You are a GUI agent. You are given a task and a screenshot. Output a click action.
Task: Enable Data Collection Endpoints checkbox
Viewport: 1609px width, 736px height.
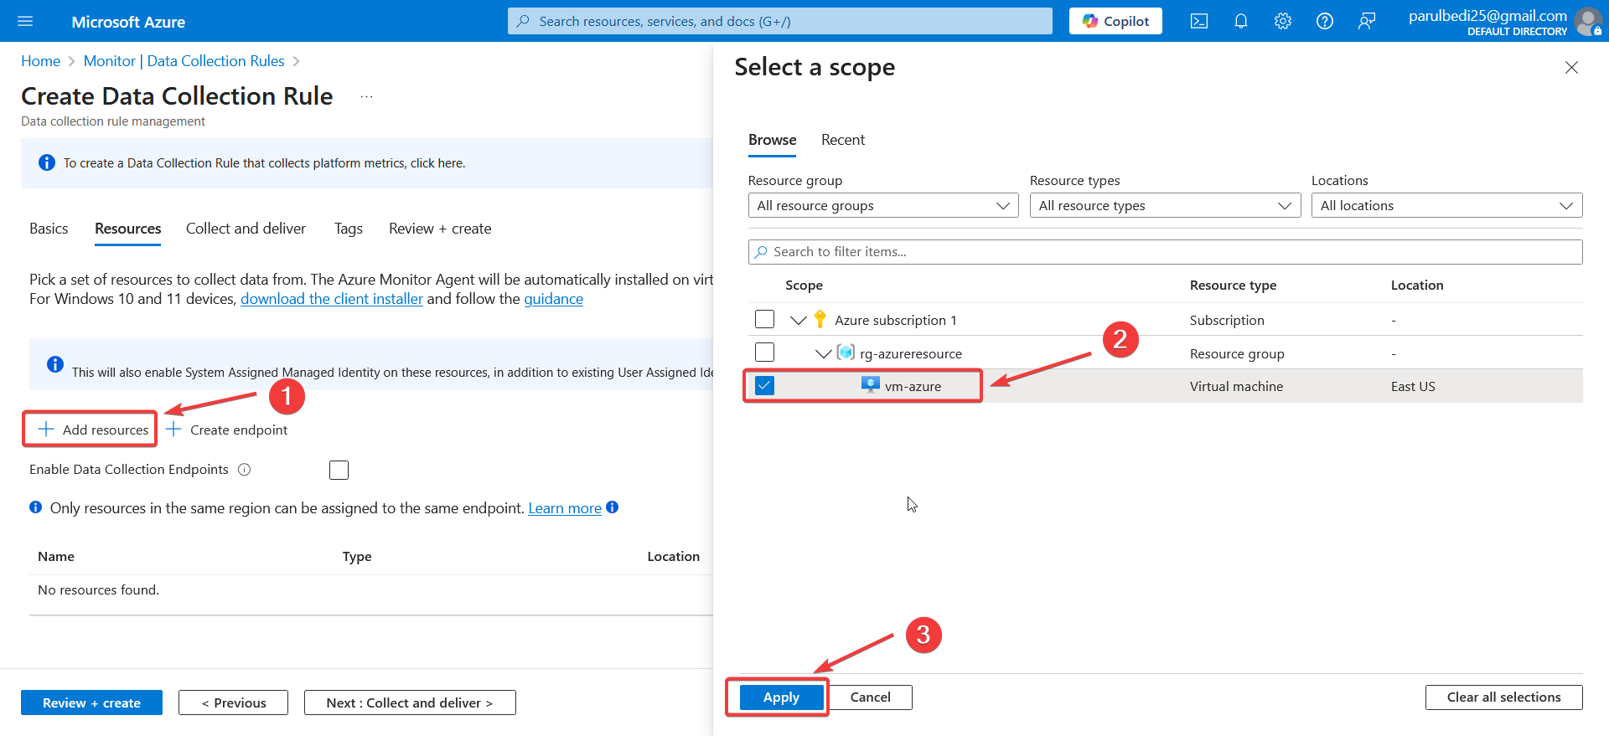pyautogui.click(x=339, y=470)
